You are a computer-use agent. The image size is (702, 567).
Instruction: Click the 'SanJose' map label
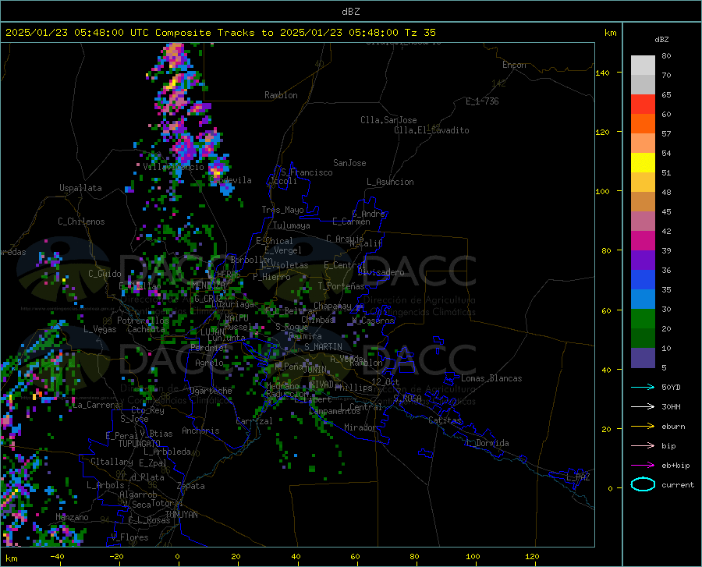click(x=349, y=163)
